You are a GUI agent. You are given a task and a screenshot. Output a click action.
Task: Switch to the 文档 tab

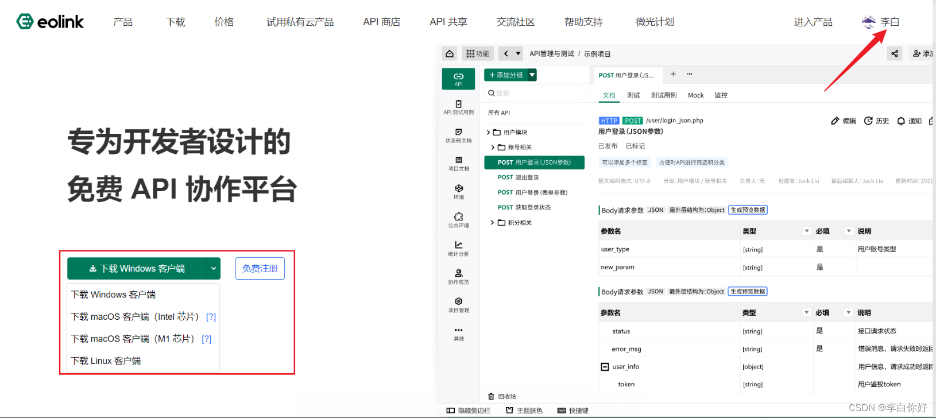click(x=609, y=95)
